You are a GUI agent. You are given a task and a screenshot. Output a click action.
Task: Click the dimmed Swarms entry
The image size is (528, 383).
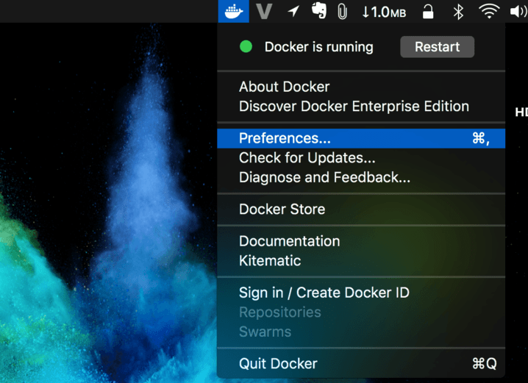point(361,332)
